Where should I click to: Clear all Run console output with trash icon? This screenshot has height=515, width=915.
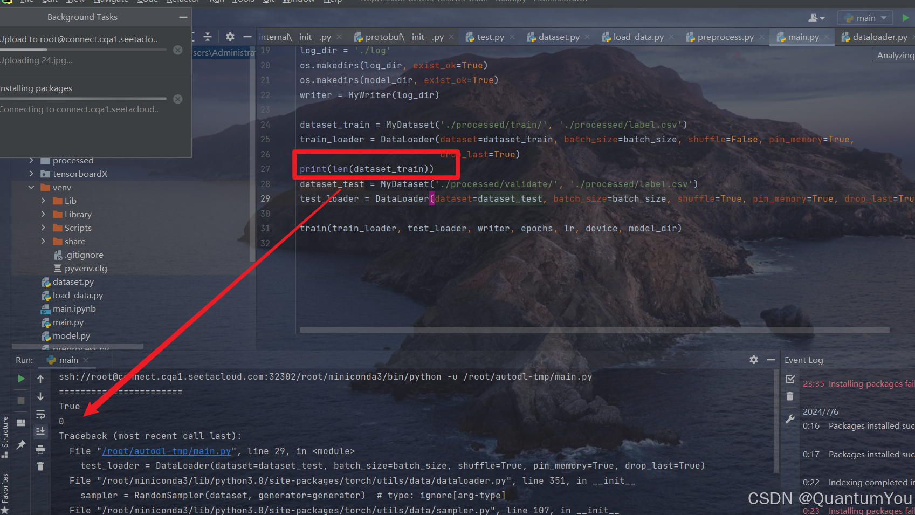[40, 466]
